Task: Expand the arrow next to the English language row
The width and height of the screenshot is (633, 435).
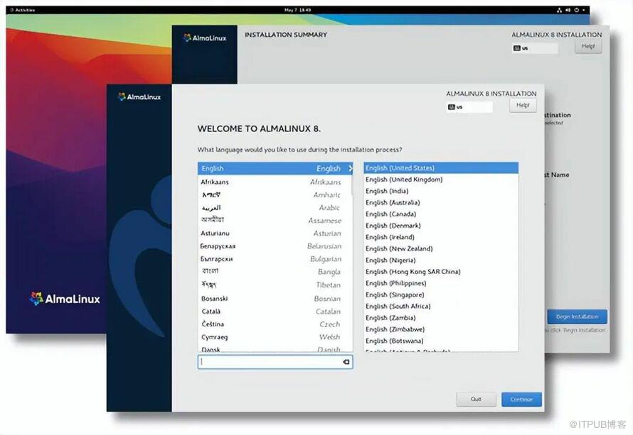Action: 350,169
